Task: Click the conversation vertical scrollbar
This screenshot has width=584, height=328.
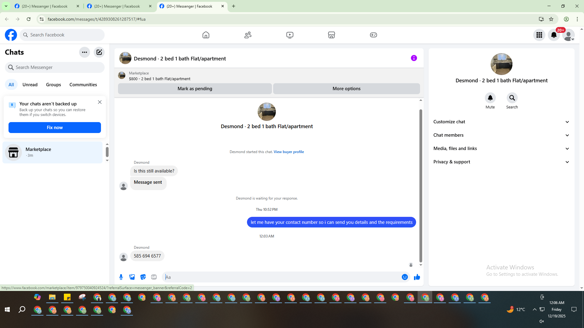Action: click(421, 185)
